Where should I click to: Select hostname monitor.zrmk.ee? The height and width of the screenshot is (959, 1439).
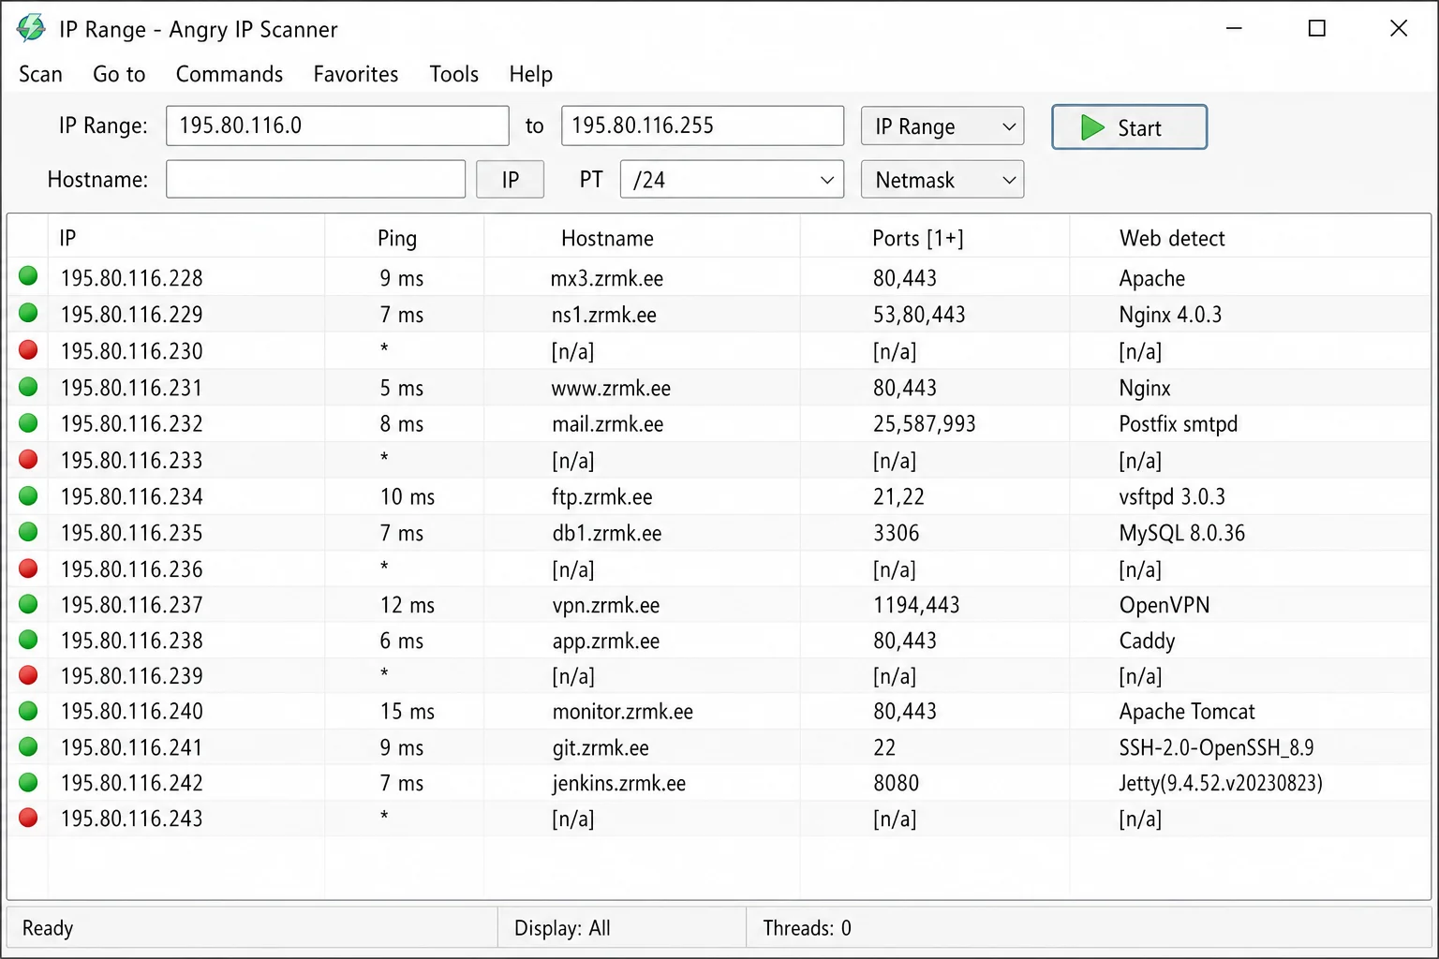tap(623, 712)
